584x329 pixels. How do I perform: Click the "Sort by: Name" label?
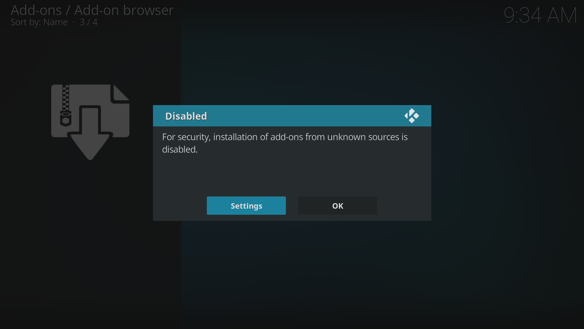pyautogui.click(x=39, y=22)
